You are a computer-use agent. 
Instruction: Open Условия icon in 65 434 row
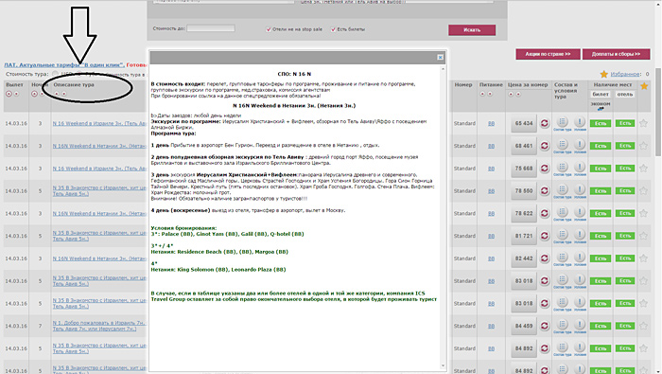pyautogui.click(x=580, y=122)
